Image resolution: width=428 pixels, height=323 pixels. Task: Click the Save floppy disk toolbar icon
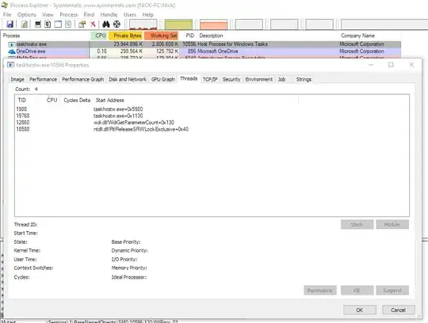(10, 25)
